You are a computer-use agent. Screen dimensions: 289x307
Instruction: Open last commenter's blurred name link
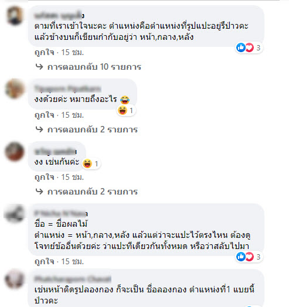click(73, 279)
